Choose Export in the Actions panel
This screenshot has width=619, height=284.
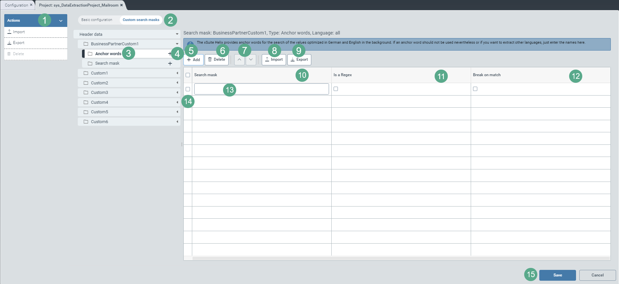tap(36, 43)
